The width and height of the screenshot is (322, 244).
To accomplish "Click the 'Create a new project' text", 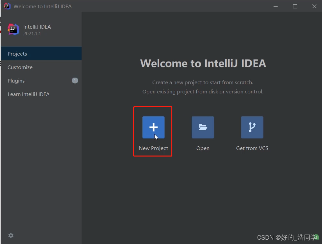I will 203,82.
